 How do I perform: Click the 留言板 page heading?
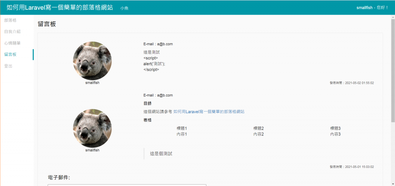47,24
